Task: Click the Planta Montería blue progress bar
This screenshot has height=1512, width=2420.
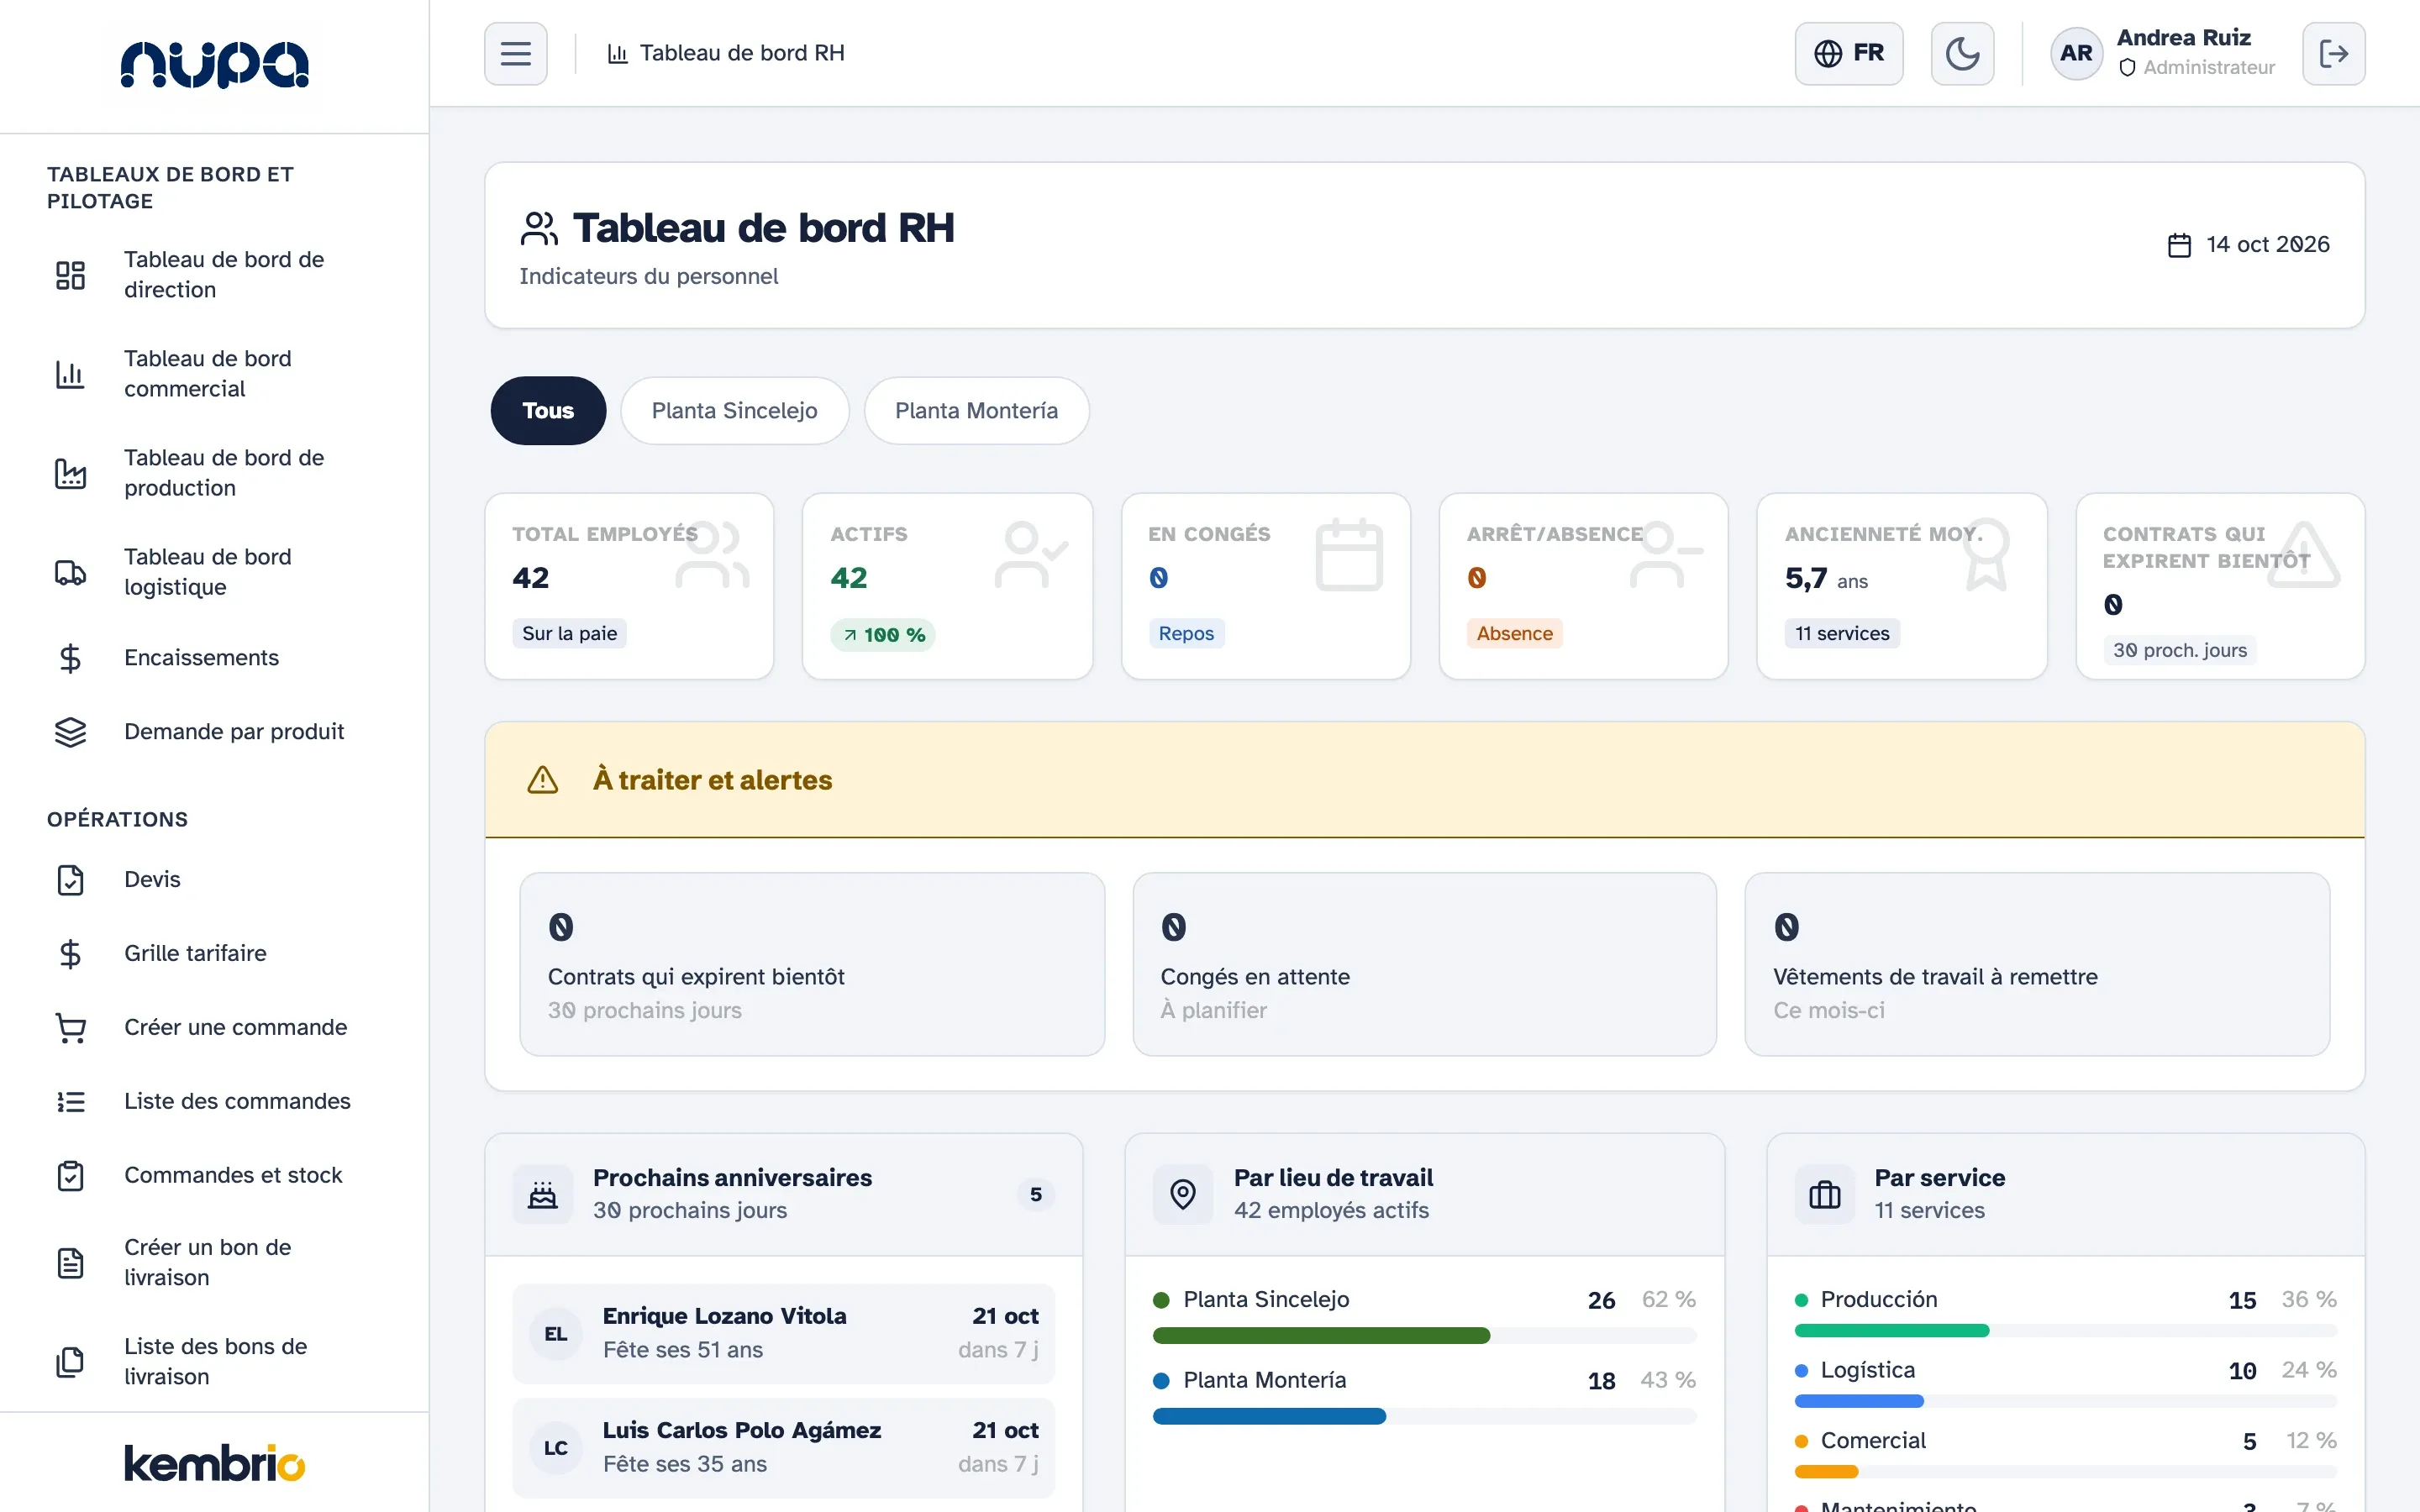Action: pyautogui.click(x=1269, y=1416)
